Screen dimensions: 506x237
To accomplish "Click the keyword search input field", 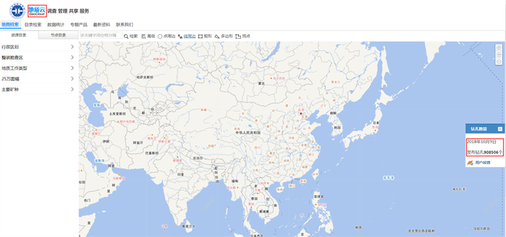I will pos(101,35).
